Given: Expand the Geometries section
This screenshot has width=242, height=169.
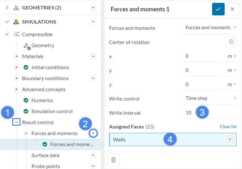Looking at the screenshot, I should point(7,8).
